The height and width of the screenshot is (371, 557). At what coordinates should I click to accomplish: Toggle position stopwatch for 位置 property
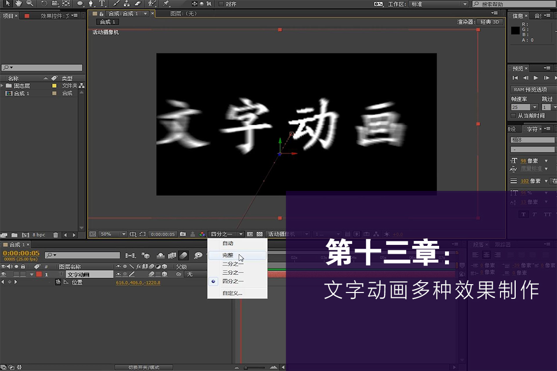pyautogui.click(x=58, y=282)
